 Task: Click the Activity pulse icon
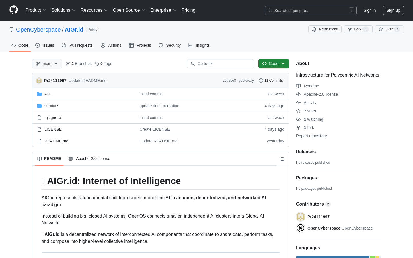pyautogui.click(x=298, y=103)
